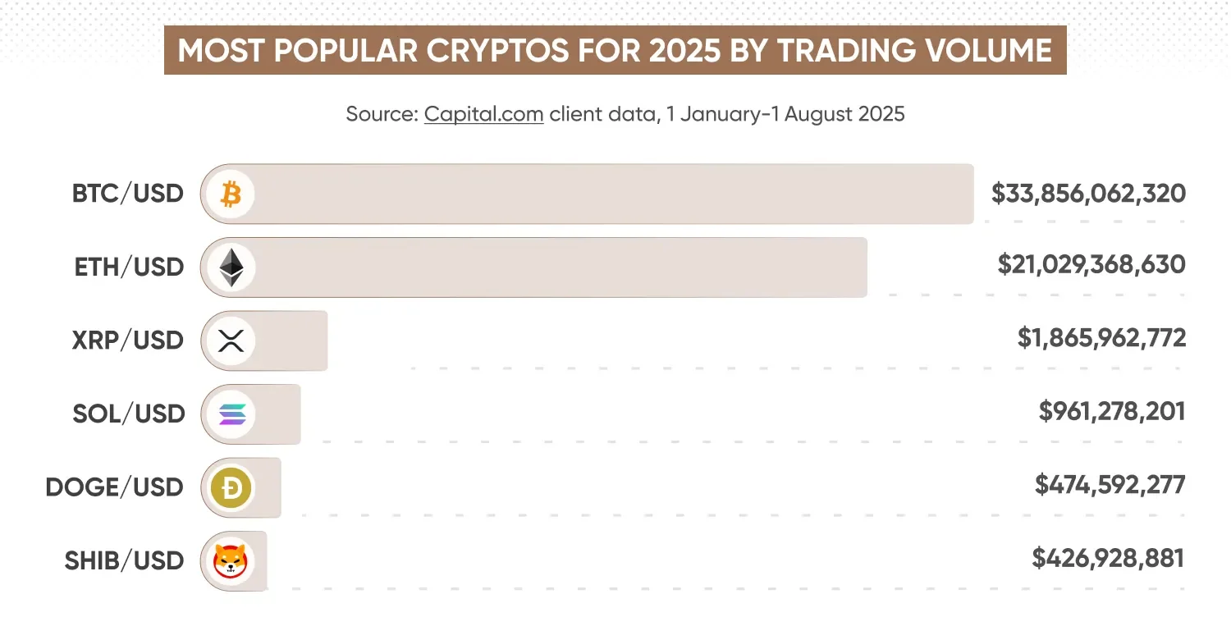Viewport: 1231px width, 617px height.
Task: Click the Shiba Inu logo icon
Action: (231, 561)
